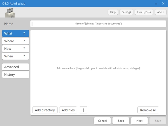Click the USB stick logo icon
This screenshot has width=168, height=126.
(10, 13)
